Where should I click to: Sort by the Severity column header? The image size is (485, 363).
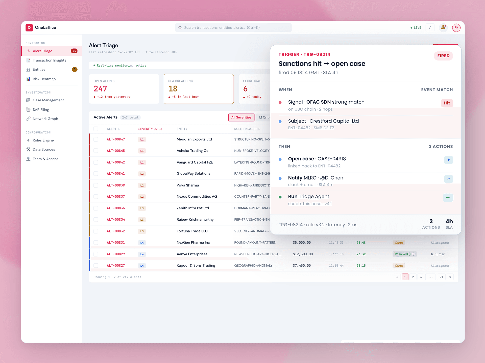[x=150, y=129]
